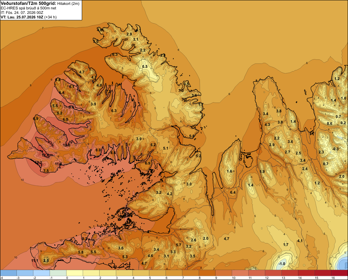348x280 pixels.
Task: Click the -0.3 temperature label
Action: (336, 149)
